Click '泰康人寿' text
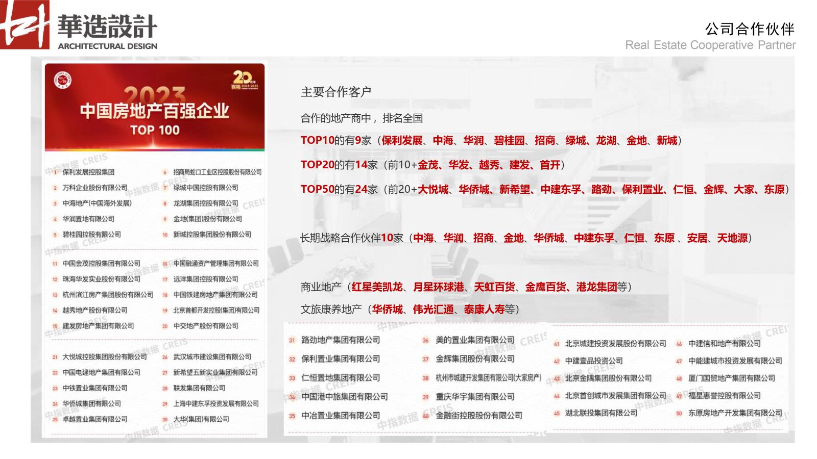Screen dimensions: 817x459 point(484,309)
